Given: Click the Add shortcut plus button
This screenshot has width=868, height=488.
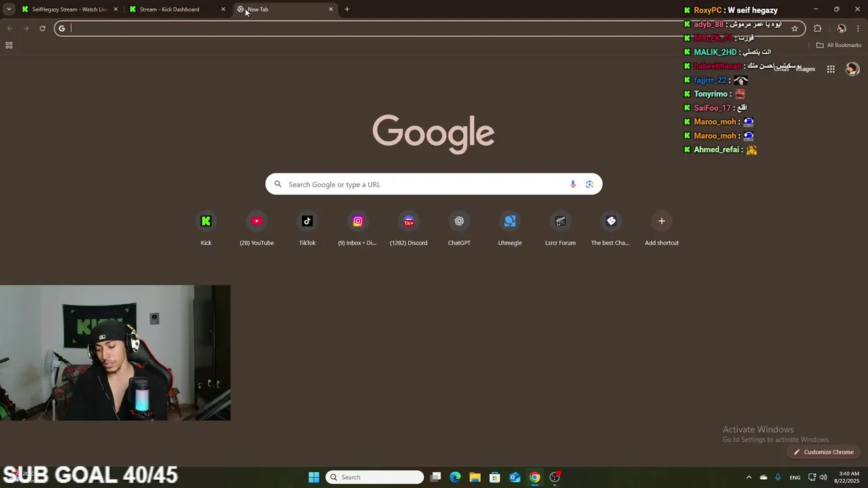Looking at the screenshot, I should pyautogui.click(x=662, y=221).
